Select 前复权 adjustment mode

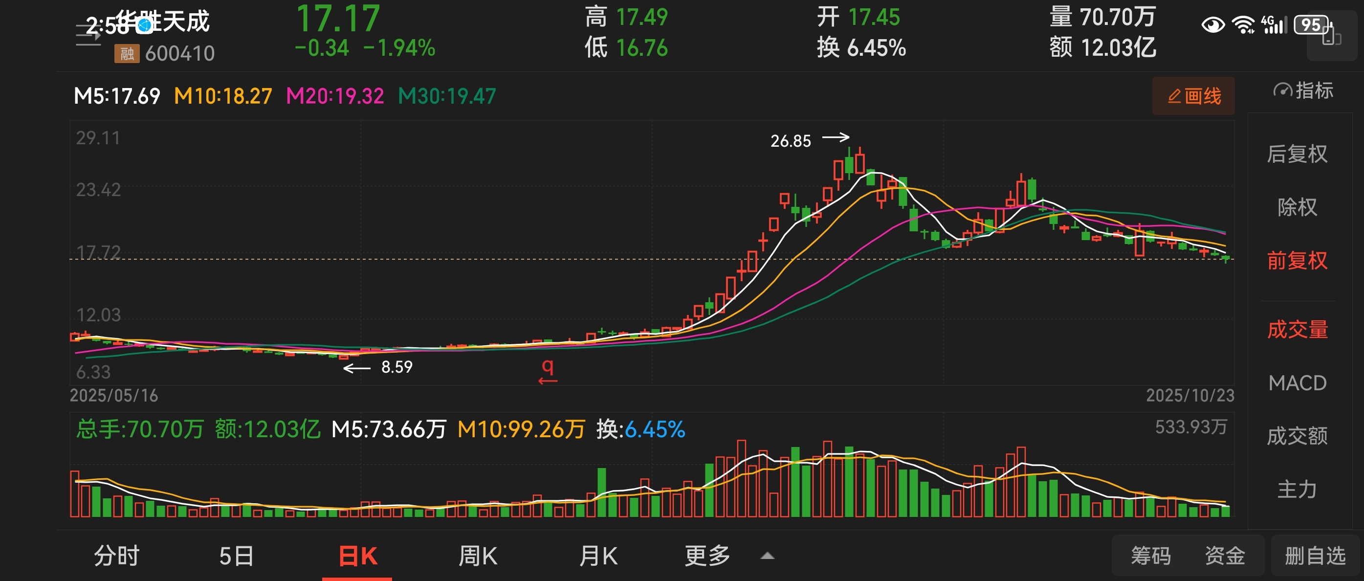click(1297, 261)
